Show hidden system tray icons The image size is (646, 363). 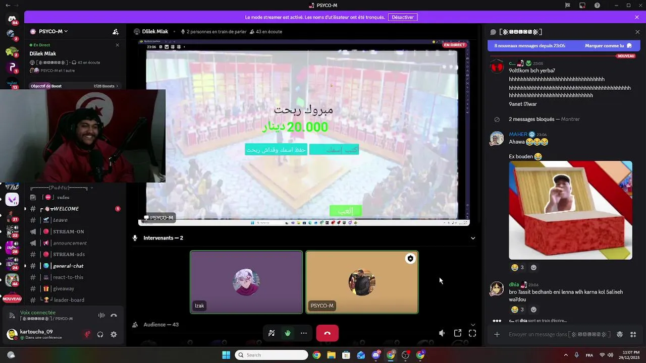tap(566, 355)
